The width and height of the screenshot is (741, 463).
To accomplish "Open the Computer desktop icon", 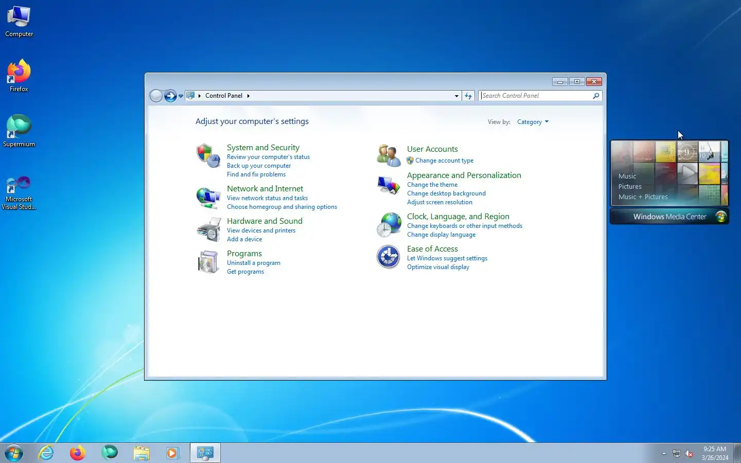I will tap(19, 22).
